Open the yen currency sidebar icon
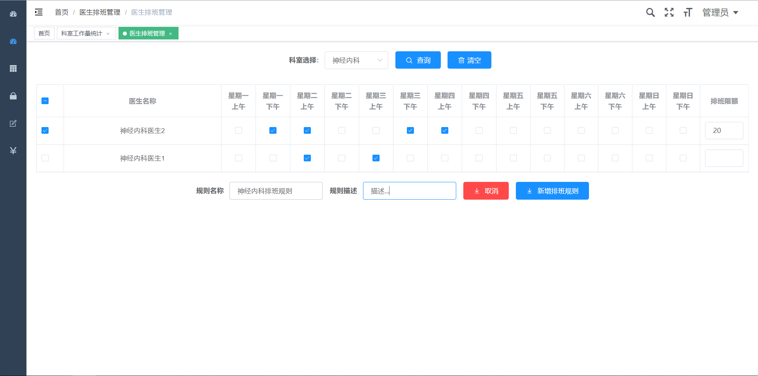The image size is (758, 376). pyautogui.click(x=13, y=151)
